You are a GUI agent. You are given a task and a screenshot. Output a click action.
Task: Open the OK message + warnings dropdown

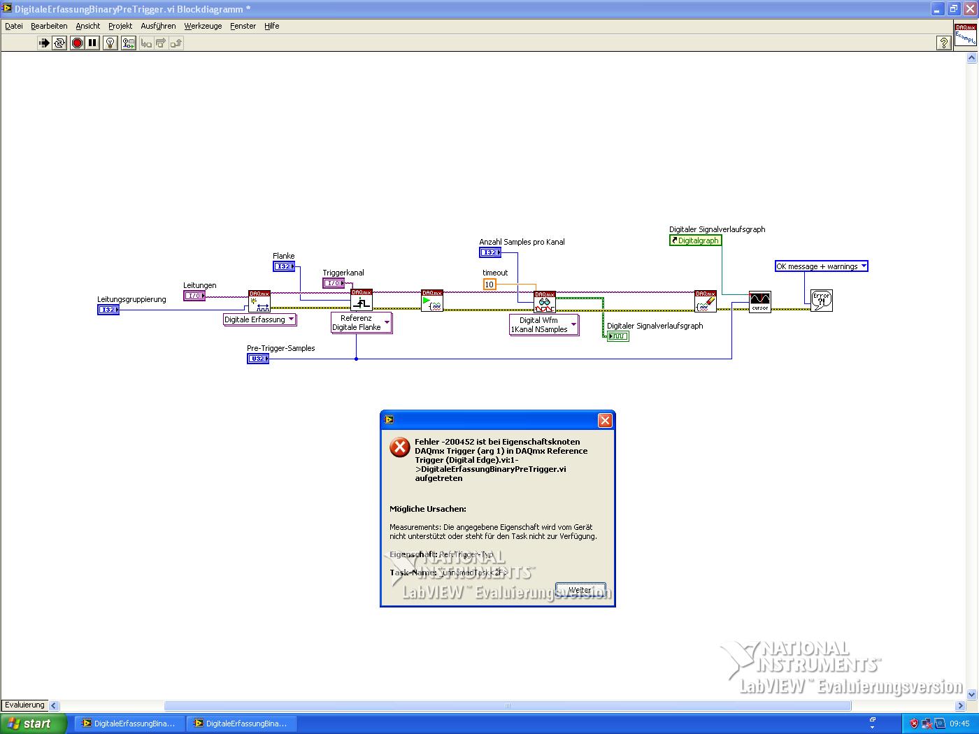coord(821,266)
